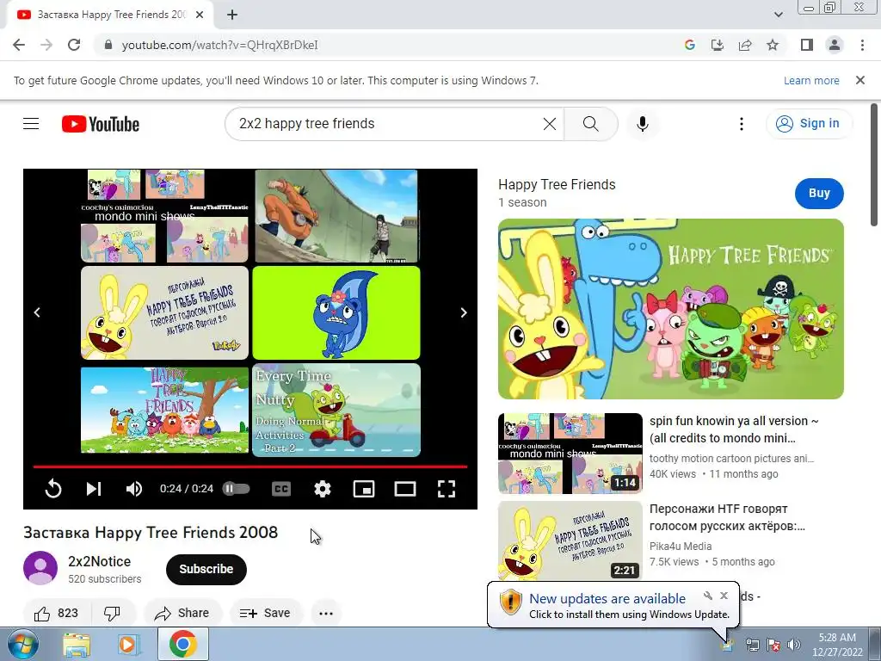
Task: Click the Chrome address bar URL
Action: click(x=219, y=45)
